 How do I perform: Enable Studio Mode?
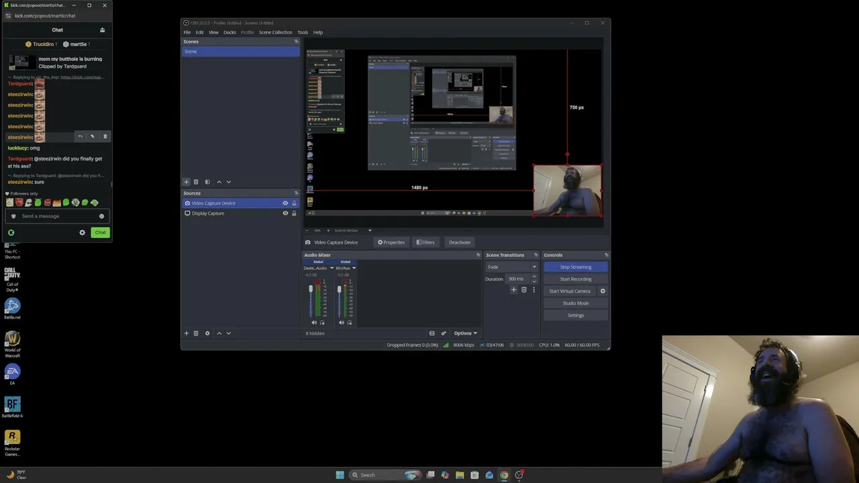576,303
